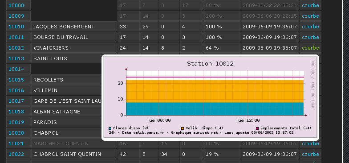Click blue Places dispo legend swatch
The image size is (349, 163).
click(110, 128)
